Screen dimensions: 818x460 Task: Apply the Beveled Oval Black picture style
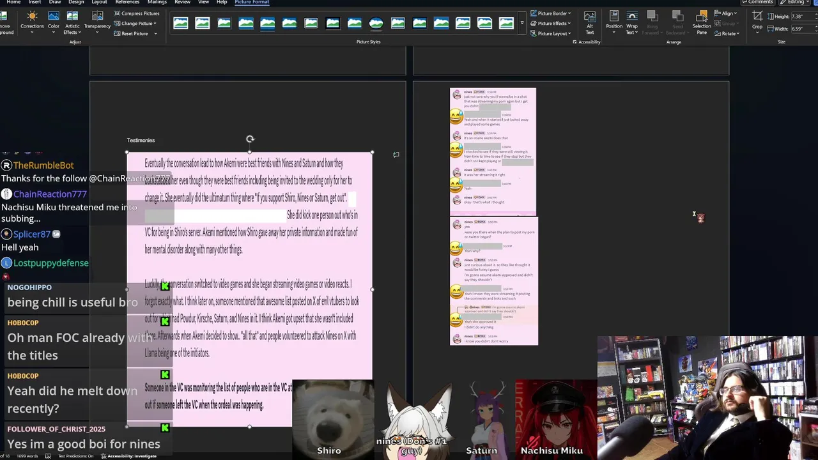(376, 24)
